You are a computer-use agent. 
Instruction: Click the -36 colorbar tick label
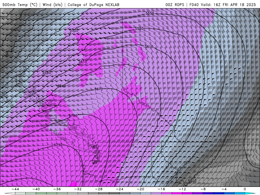tap(57, 189)
